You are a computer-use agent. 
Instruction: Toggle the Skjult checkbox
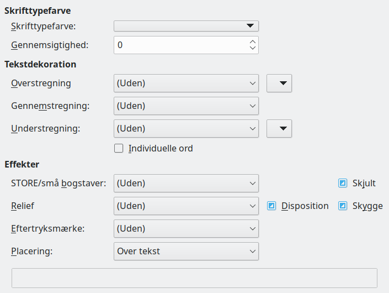coord(343,183)
